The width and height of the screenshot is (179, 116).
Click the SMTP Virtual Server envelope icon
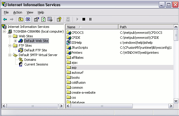point(15,55)
